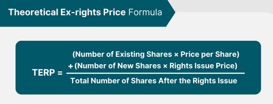Click the word 'Formula' in the banner
This screenshot has width=273, height=104.
[145, 12]
